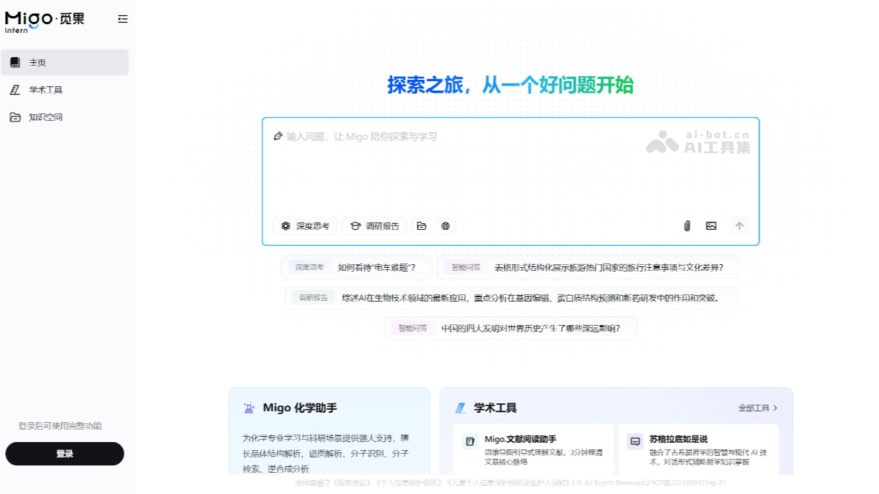Click the chevron next to 全部工具
Screen dimensions: 879x494
[x=776, y=408]
